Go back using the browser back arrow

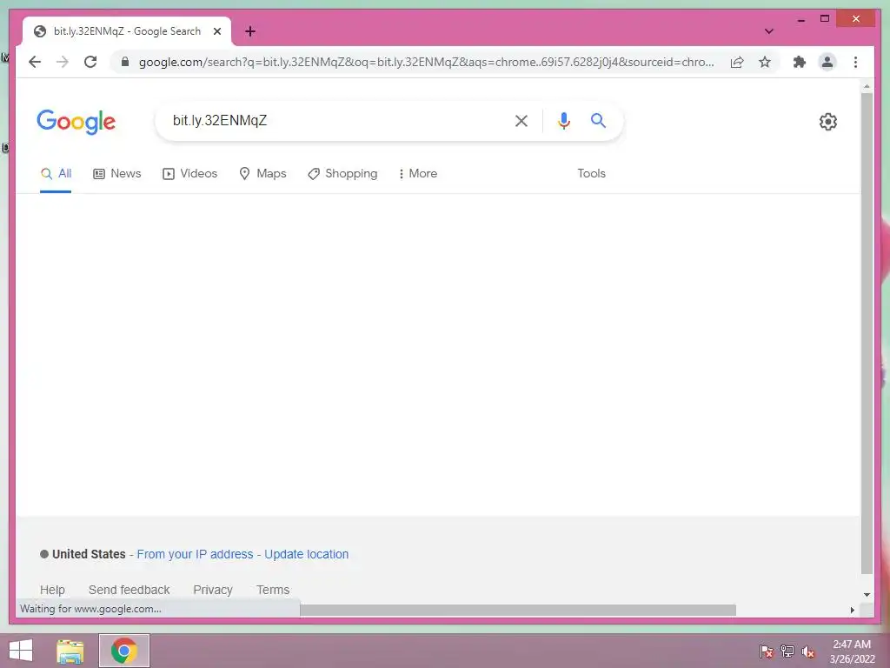click(x=35, y=62)
